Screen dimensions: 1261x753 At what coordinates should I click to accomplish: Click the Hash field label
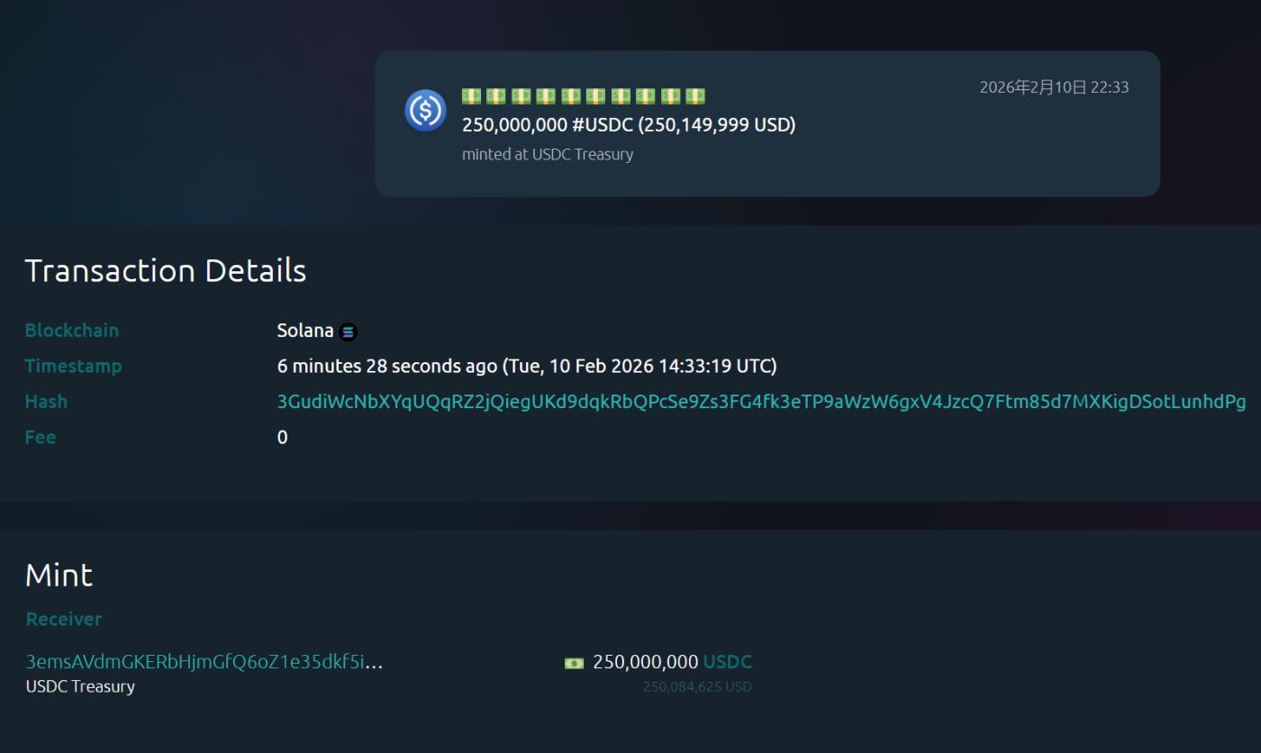coord(46,402)
